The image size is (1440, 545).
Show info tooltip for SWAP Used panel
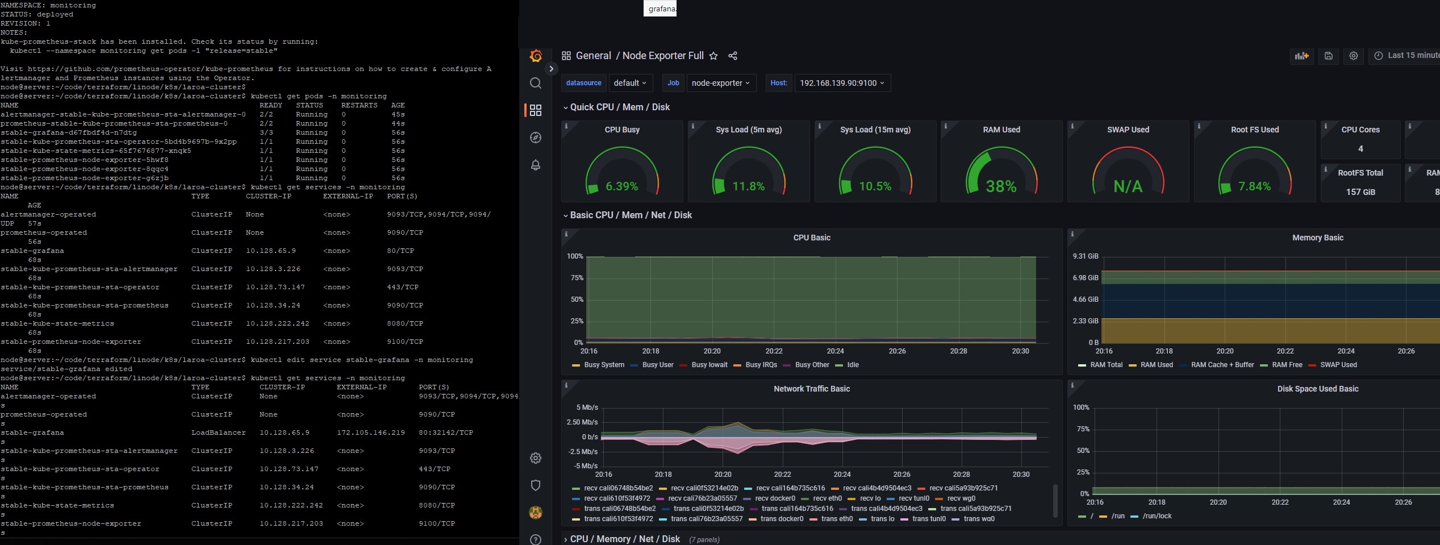(1072, 126)
